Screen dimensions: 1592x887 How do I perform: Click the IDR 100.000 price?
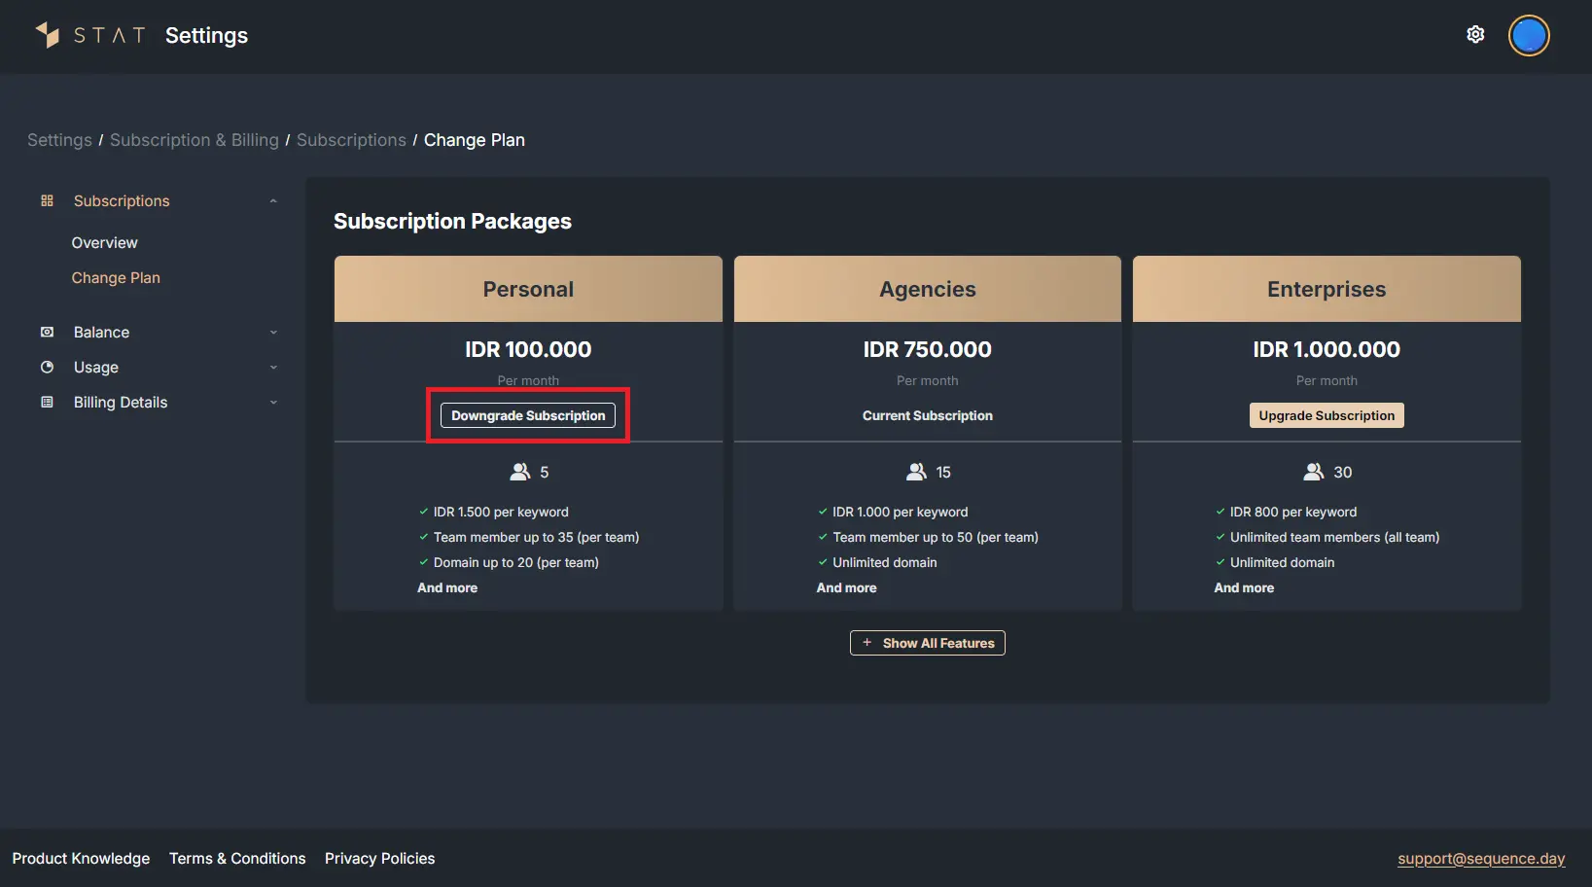528,349
